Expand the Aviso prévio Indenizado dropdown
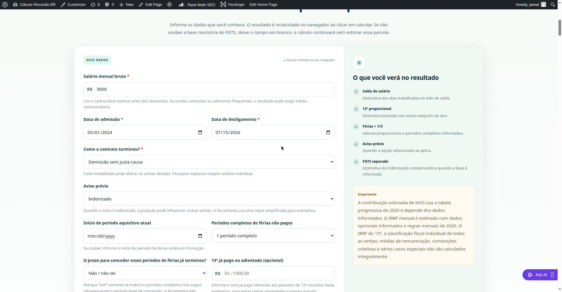This screenshot has width=562, height=292. coord(209,199)
